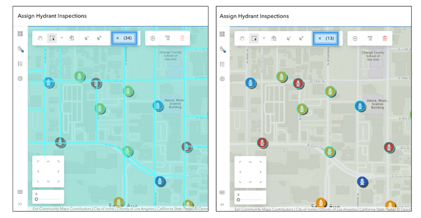Open the grid sidebar icon in the (34) view
This screenshot has height=218, width=421.
20,34
